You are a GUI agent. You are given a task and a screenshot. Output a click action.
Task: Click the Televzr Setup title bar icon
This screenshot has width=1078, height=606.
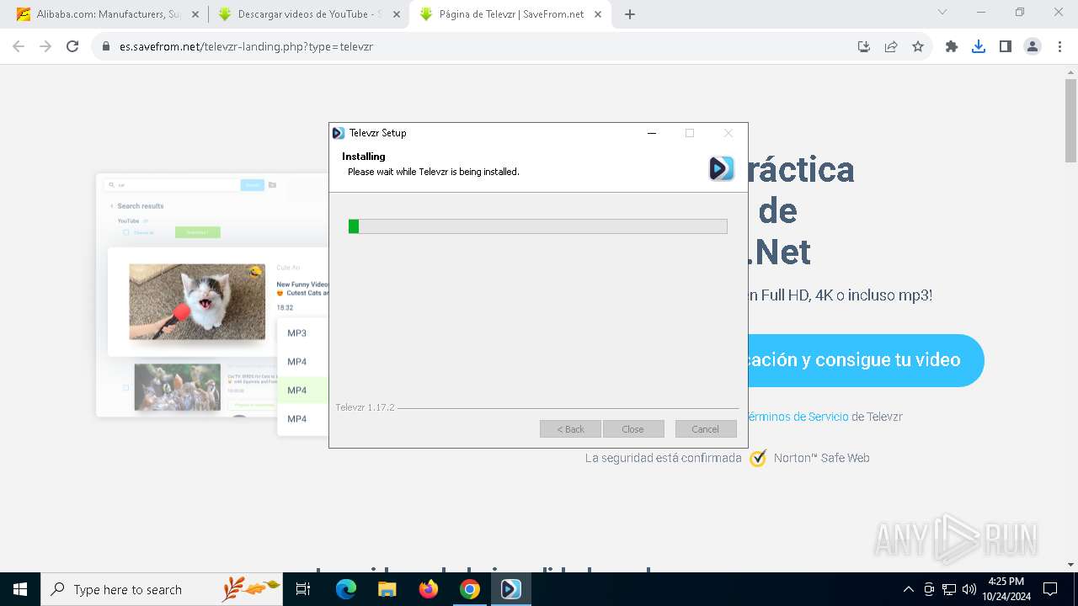click(x=339, y=133)
